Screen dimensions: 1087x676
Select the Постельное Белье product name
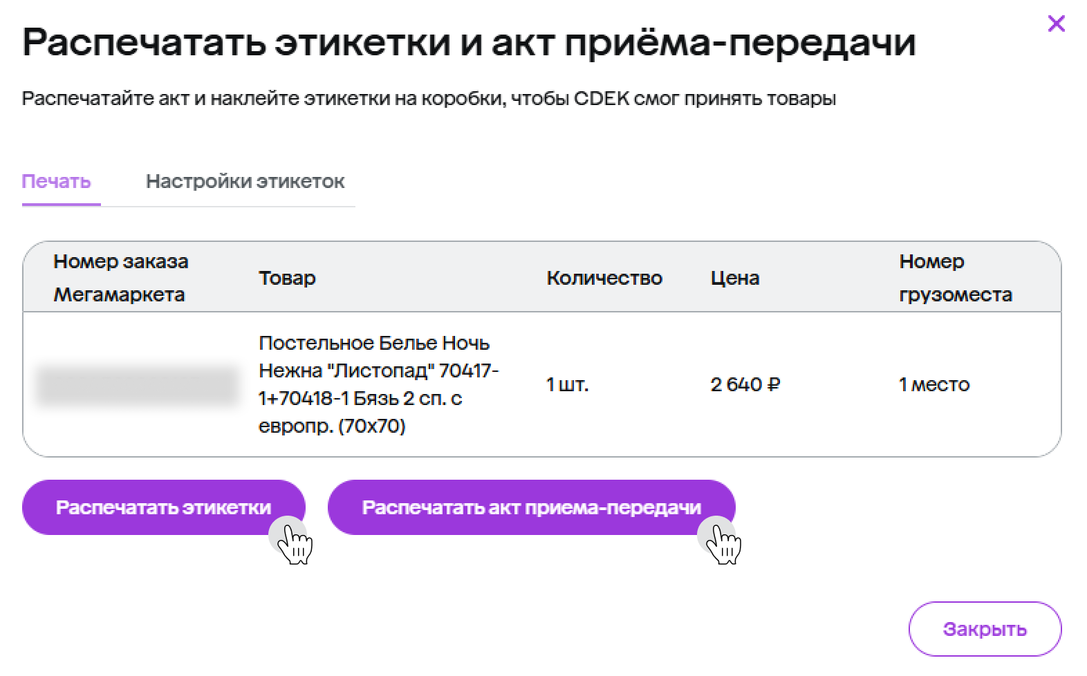pyautogui.click(x=378, y=384)
